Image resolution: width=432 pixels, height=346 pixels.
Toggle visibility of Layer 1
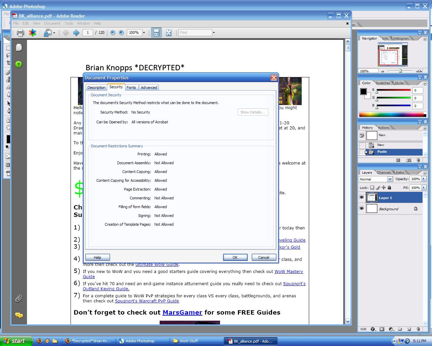[x=362, y=197]
